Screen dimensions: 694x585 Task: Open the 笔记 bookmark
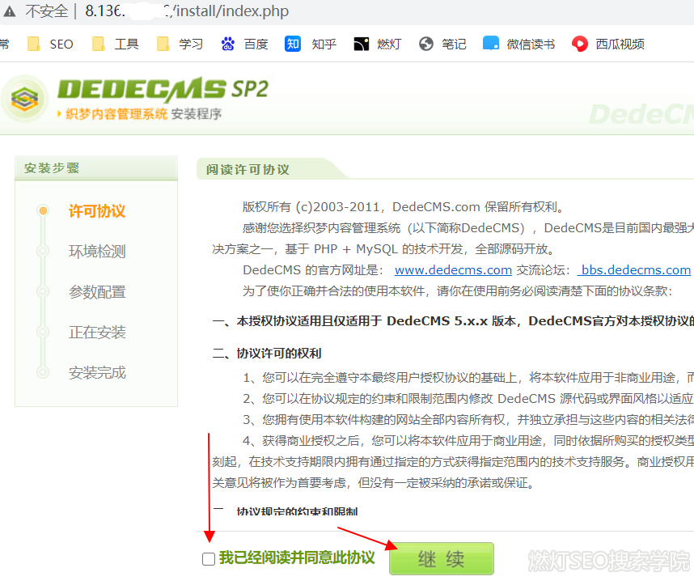[x=443, y=44]
